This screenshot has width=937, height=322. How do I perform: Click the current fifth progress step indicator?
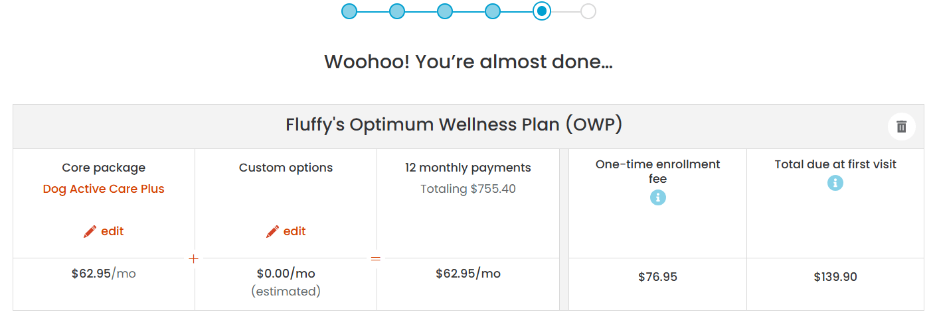tap(541, 11)
